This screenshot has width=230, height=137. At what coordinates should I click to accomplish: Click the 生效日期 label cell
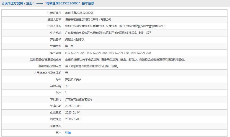(32, 113)
